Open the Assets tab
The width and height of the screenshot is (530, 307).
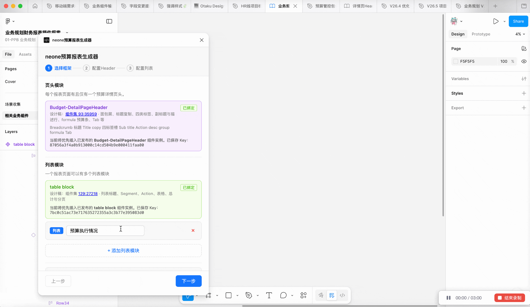(25, 54)
